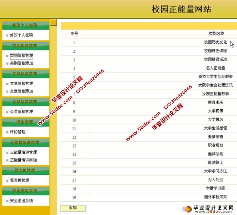
Task: Click 安全退出系统 sidebar link
Action: 21,201
